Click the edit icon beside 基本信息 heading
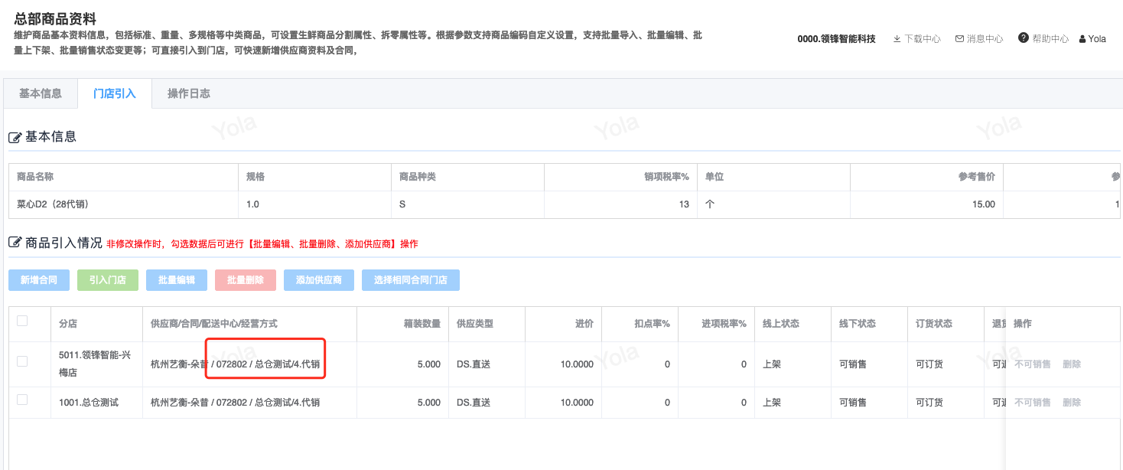 [x=15, y=138]
